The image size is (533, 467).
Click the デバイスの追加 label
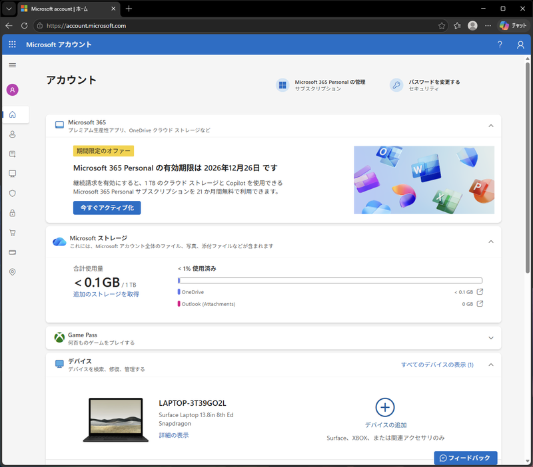click(386, 425)
